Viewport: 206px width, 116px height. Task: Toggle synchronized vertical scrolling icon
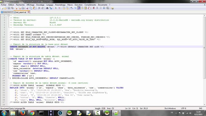(64, 8)
